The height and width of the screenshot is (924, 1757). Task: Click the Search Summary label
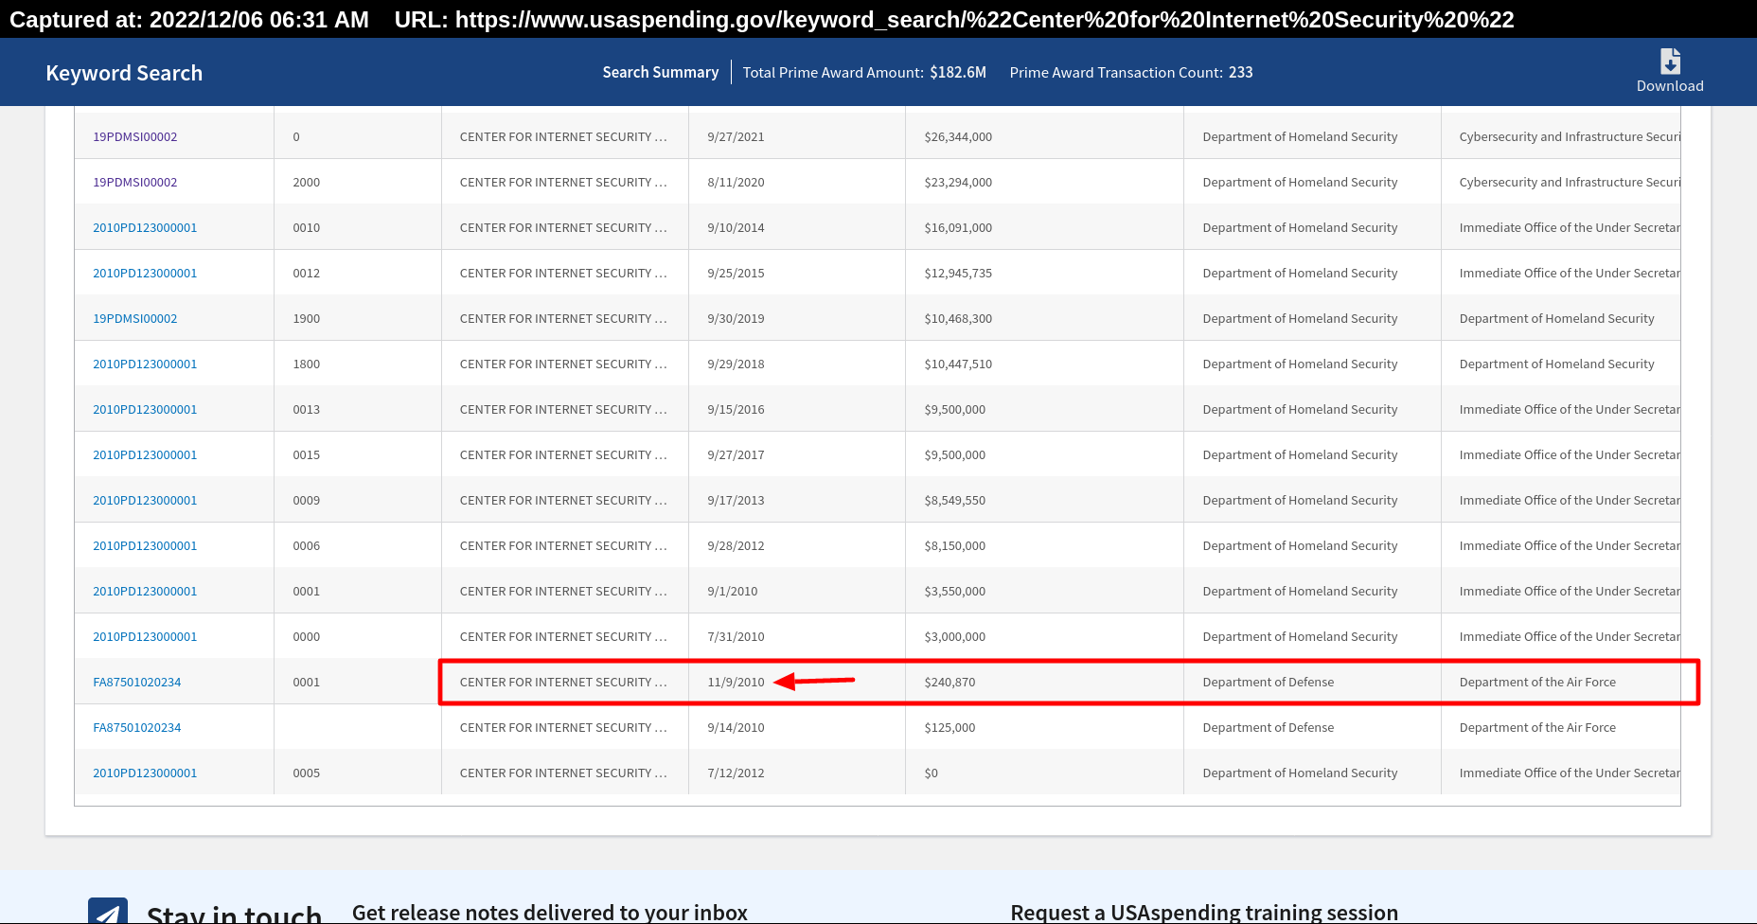(661, 72)
